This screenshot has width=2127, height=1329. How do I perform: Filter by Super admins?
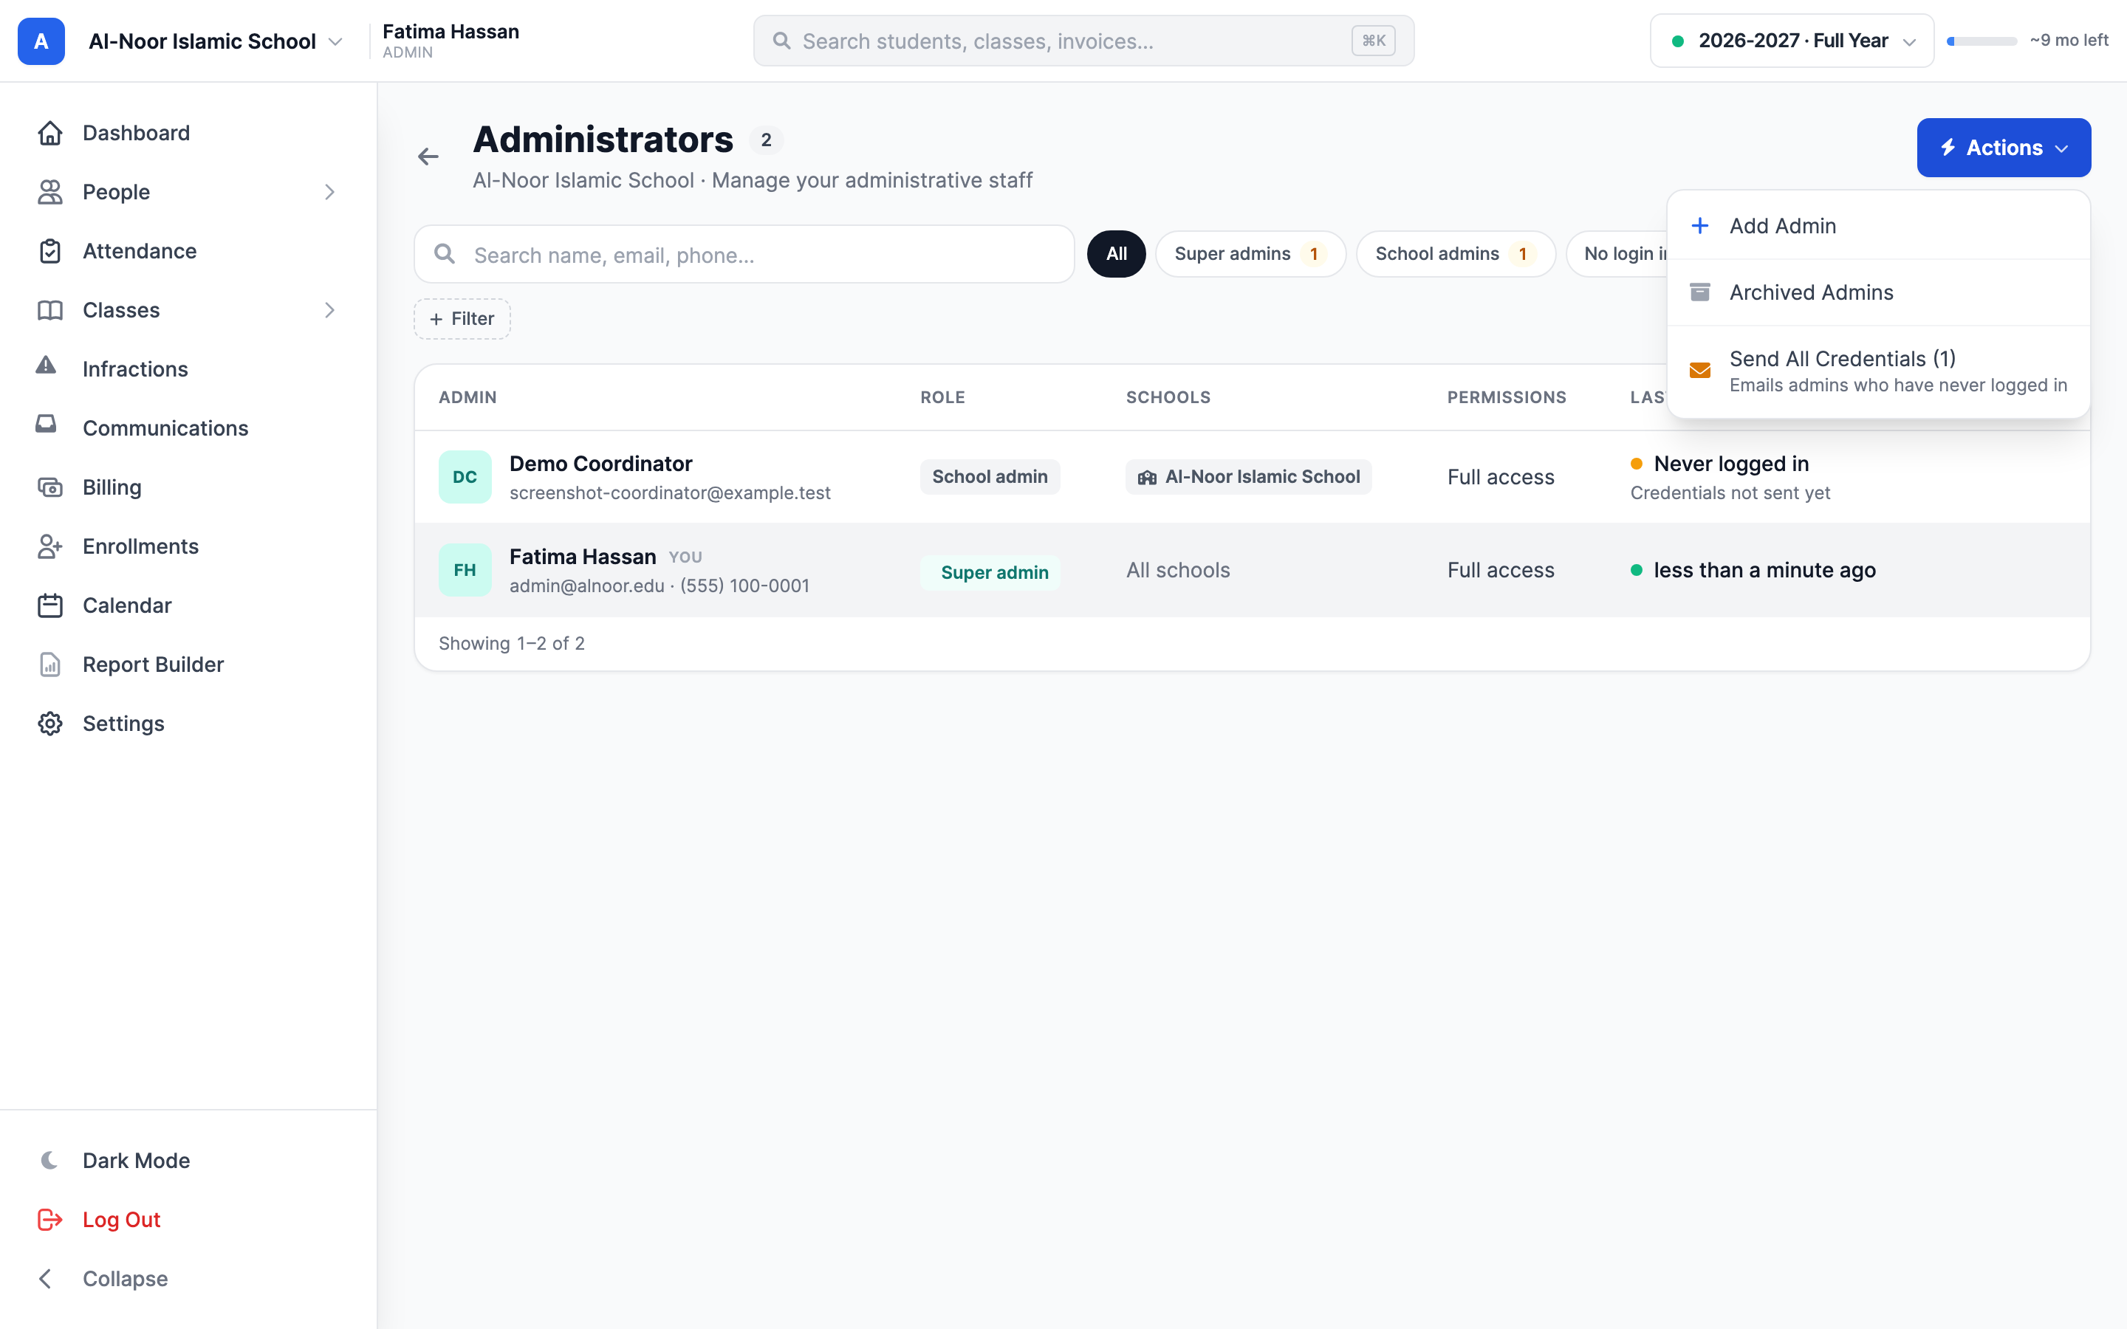(x=1250, y=254)
